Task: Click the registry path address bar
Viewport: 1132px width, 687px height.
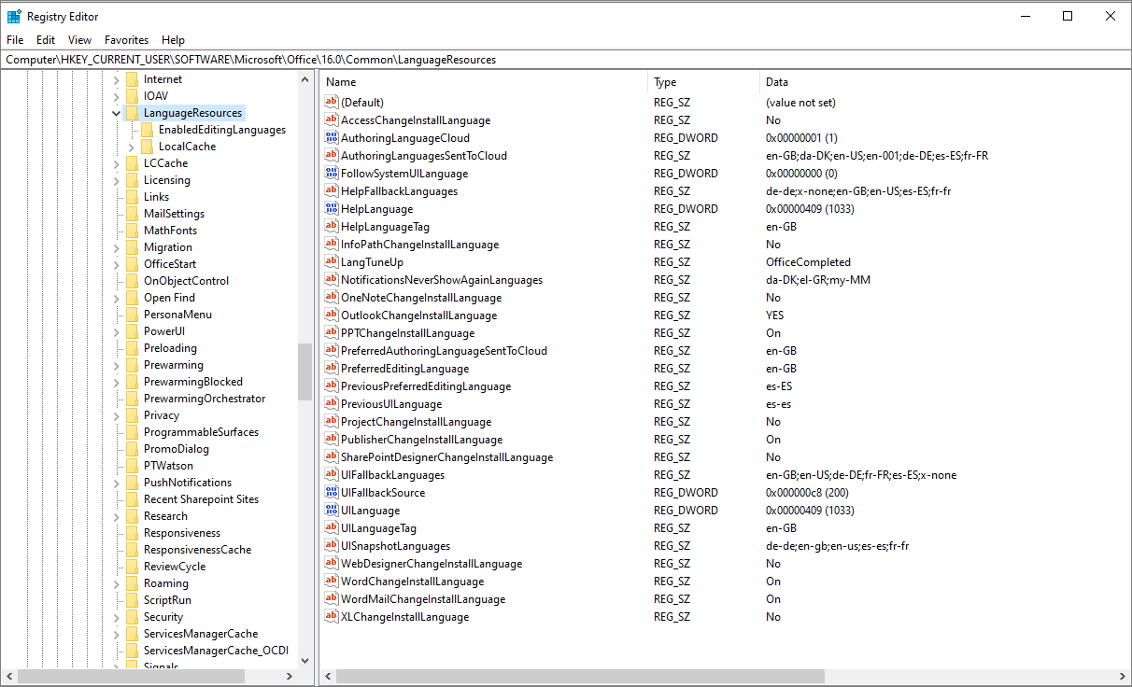Action: click(x=565, y=59)
